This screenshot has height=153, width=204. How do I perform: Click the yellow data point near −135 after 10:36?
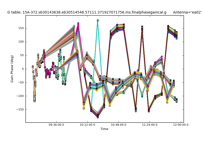[110, 106]
